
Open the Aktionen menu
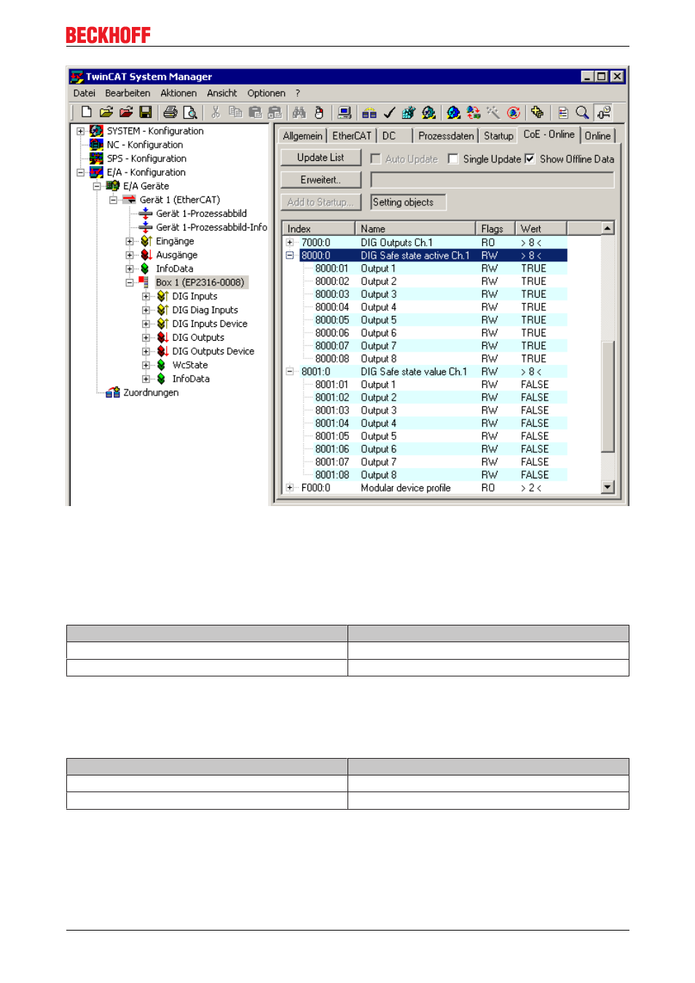(x=178, y=93)
